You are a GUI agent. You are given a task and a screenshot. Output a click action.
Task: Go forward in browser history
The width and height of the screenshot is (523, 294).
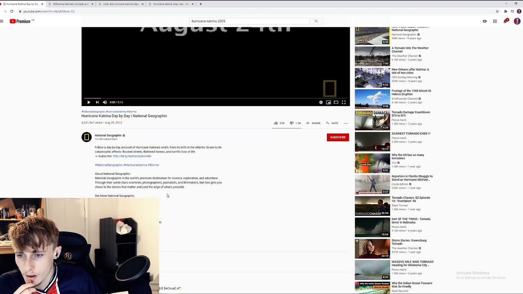[4, 11]
